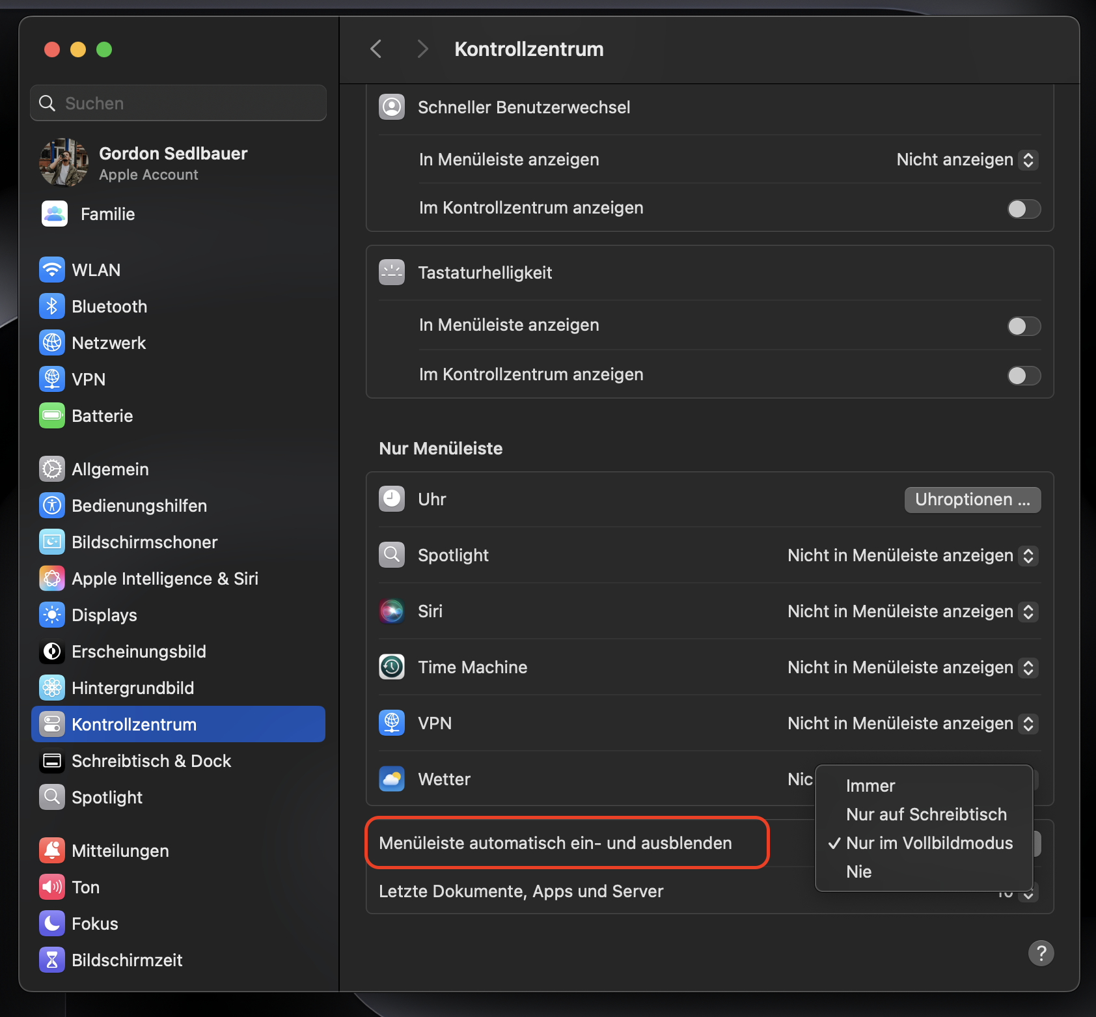Click Gordon Sedlbauer profile picture
The image size is (1096, 1017).
click(x=64, y=163)
